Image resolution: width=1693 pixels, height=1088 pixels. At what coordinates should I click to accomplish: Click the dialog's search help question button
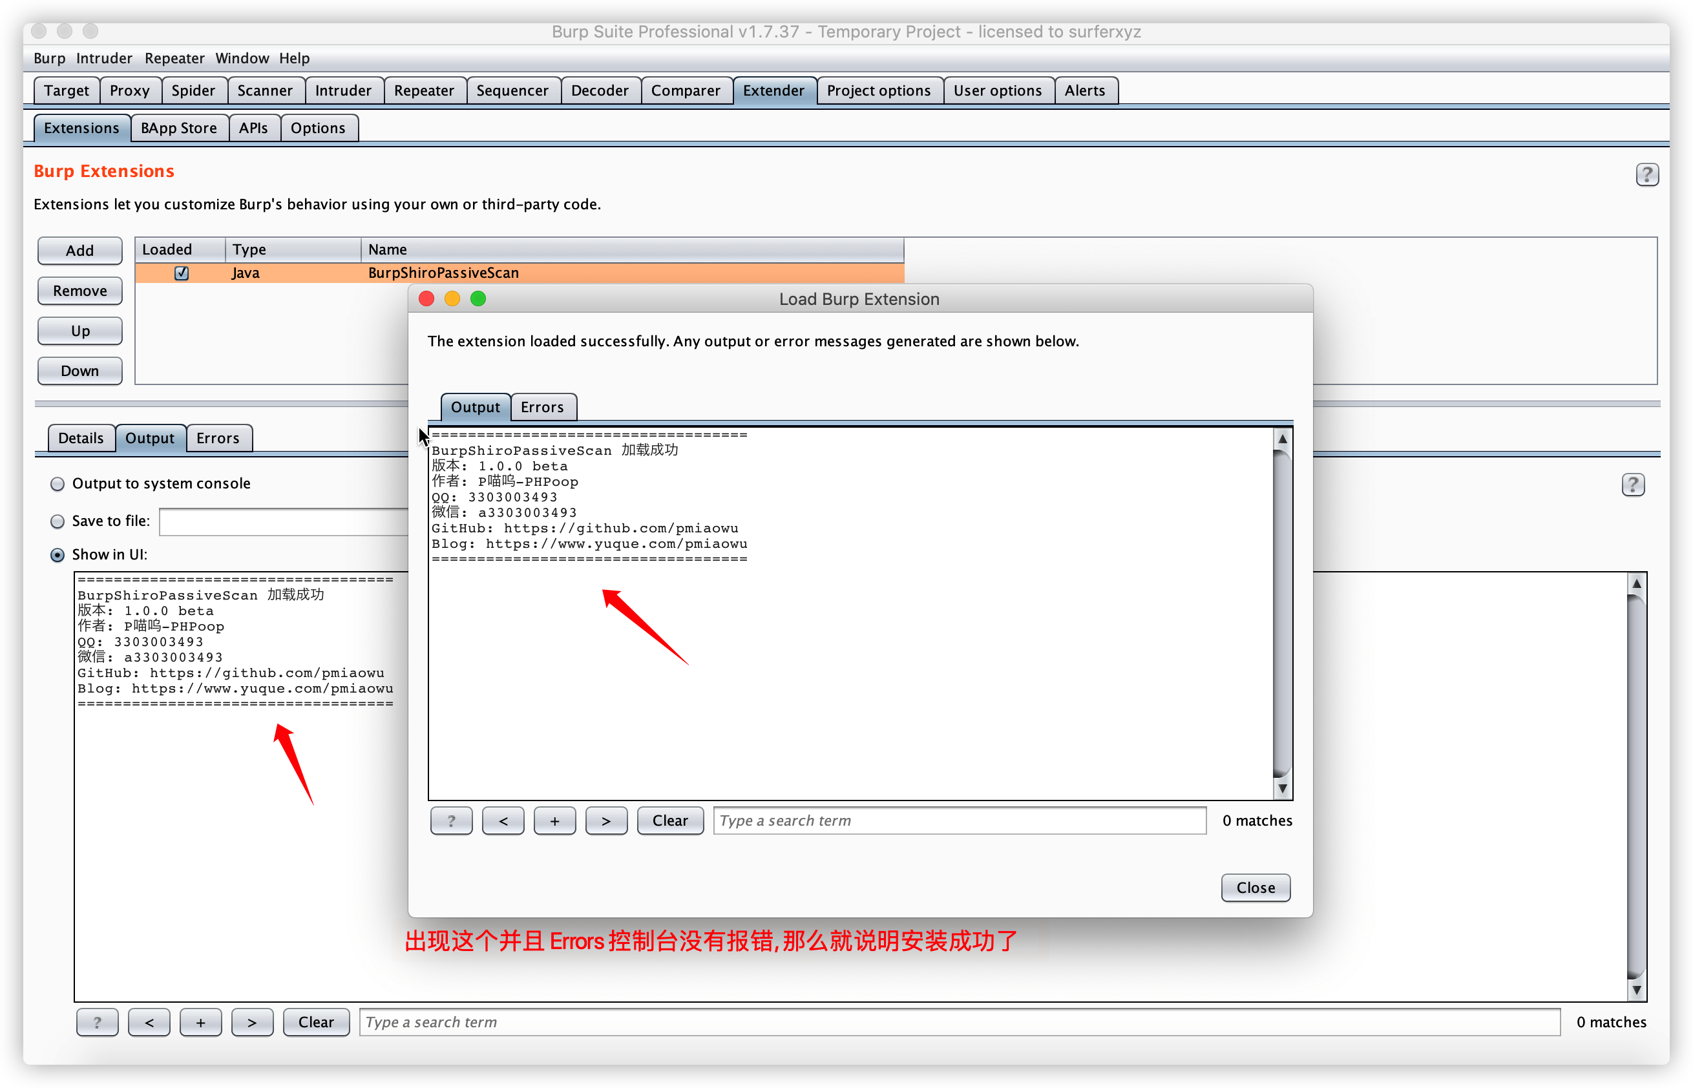(x=451, y=821)
